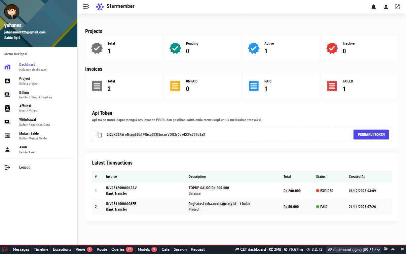
Task: Switch to the Queries tab in debugbar
Action: (x=122, y=249)
